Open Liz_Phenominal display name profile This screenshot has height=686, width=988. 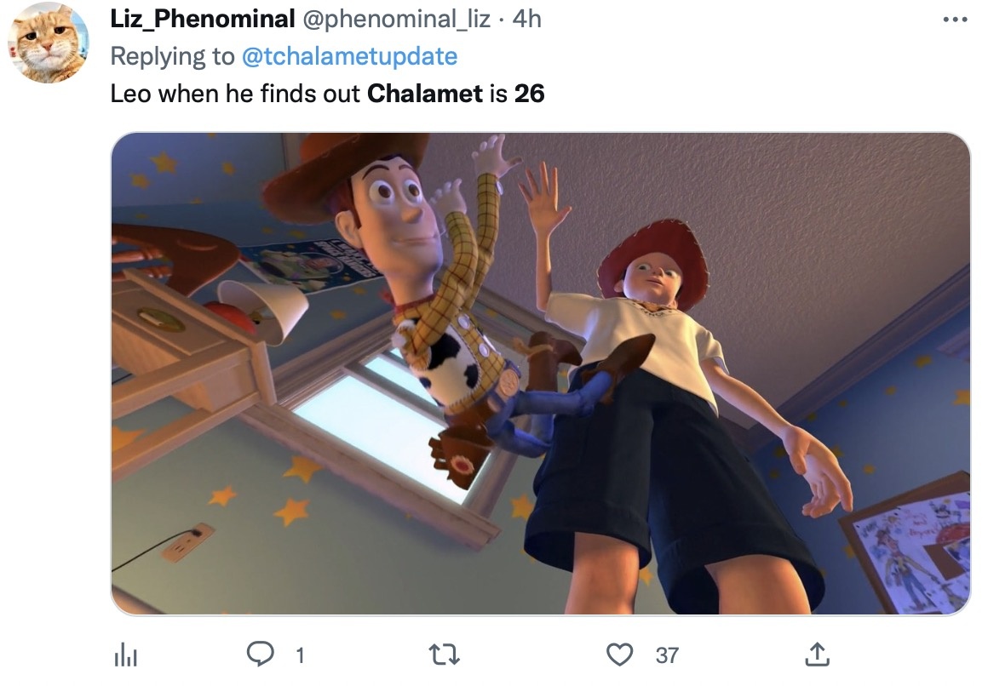click(202, 19)
